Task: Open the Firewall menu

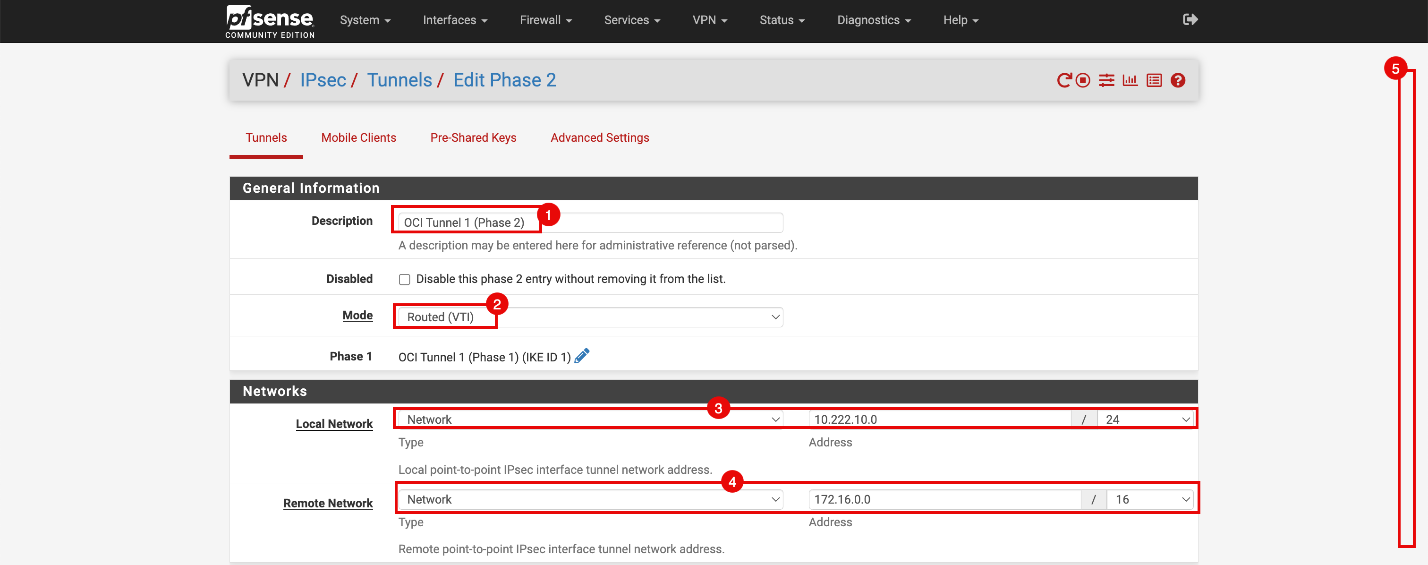Action: (545, 20)
